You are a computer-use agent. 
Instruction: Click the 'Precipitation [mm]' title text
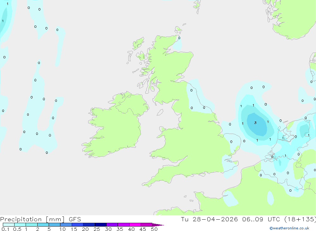click(x=32, y=219)
